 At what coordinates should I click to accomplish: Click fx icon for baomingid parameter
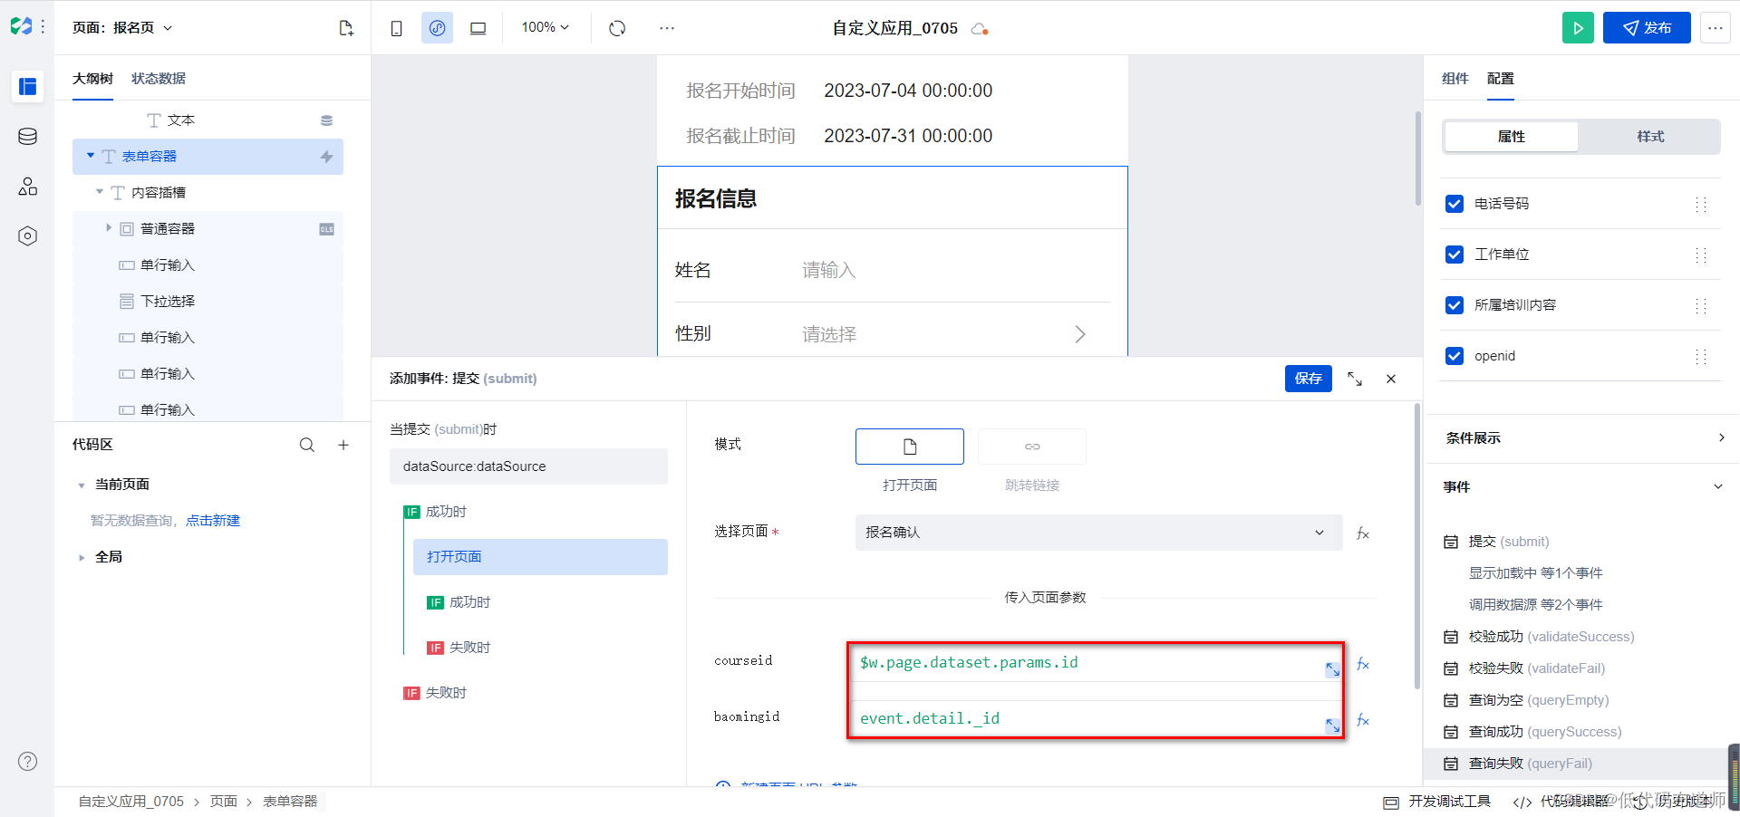[x=1363, y=720]
